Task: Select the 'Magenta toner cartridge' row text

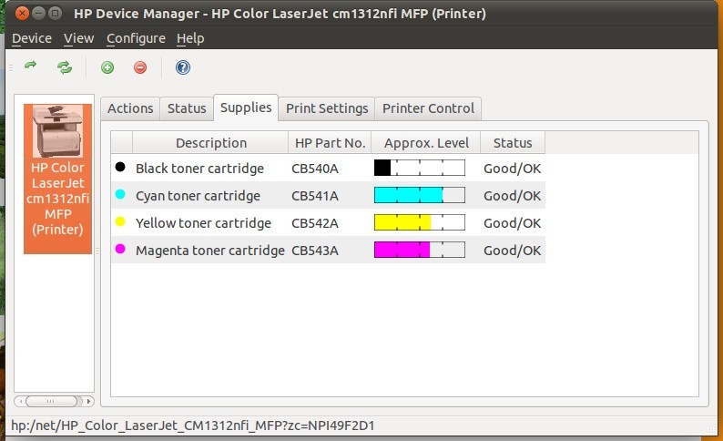Action: (x=210, y=250)
